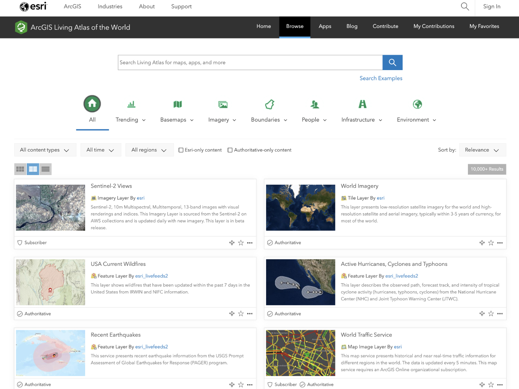Open Sort by Relevance dropdown
519x389 pixels.
coord(483,150)
